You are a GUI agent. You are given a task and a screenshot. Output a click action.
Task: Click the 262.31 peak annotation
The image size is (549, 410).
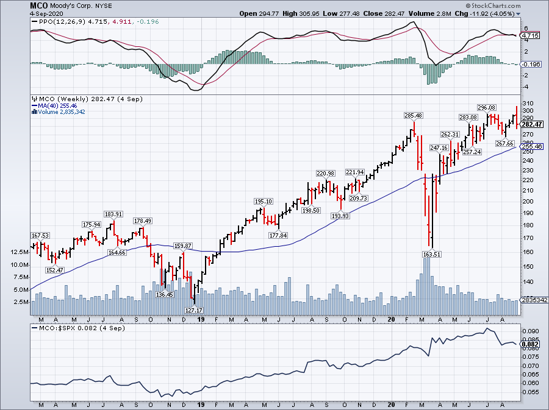coord(450,135)
